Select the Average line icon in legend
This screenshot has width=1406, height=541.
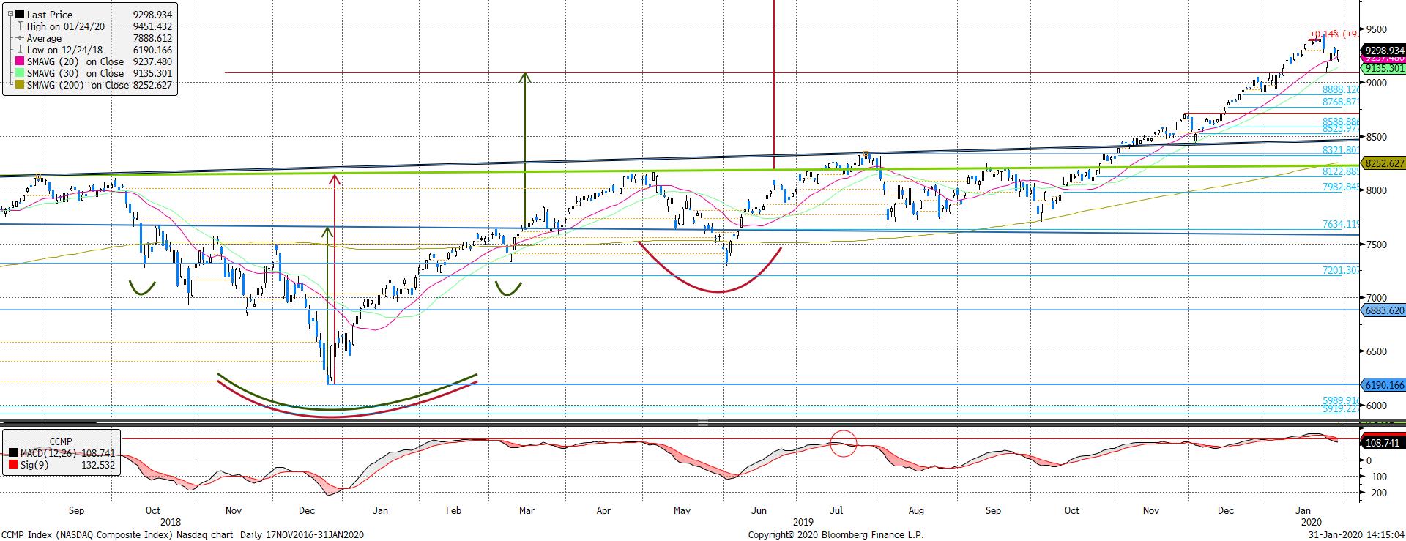18,38
